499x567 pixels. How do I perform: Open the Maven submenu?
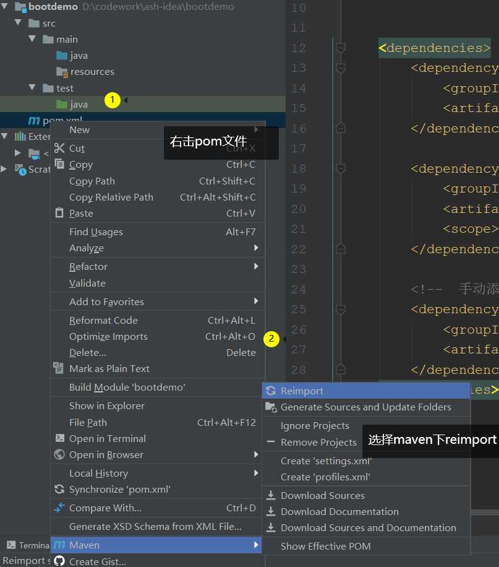[156, 545]
